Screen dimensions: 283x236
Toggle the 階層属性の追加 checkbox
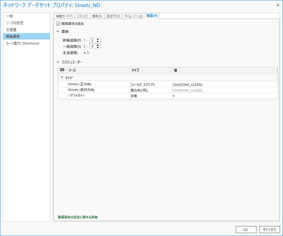(59, 24)
